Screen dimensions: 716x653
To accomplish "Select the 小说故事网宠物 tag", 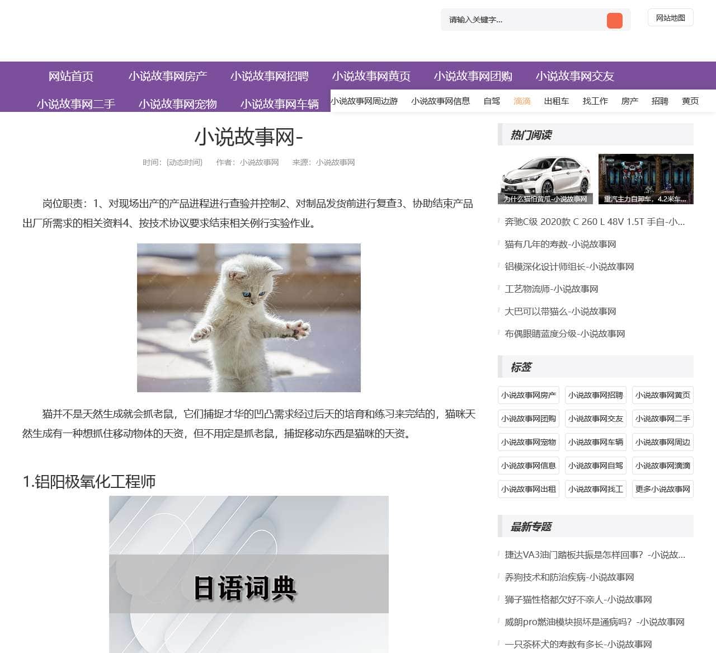I will [528, 442].
